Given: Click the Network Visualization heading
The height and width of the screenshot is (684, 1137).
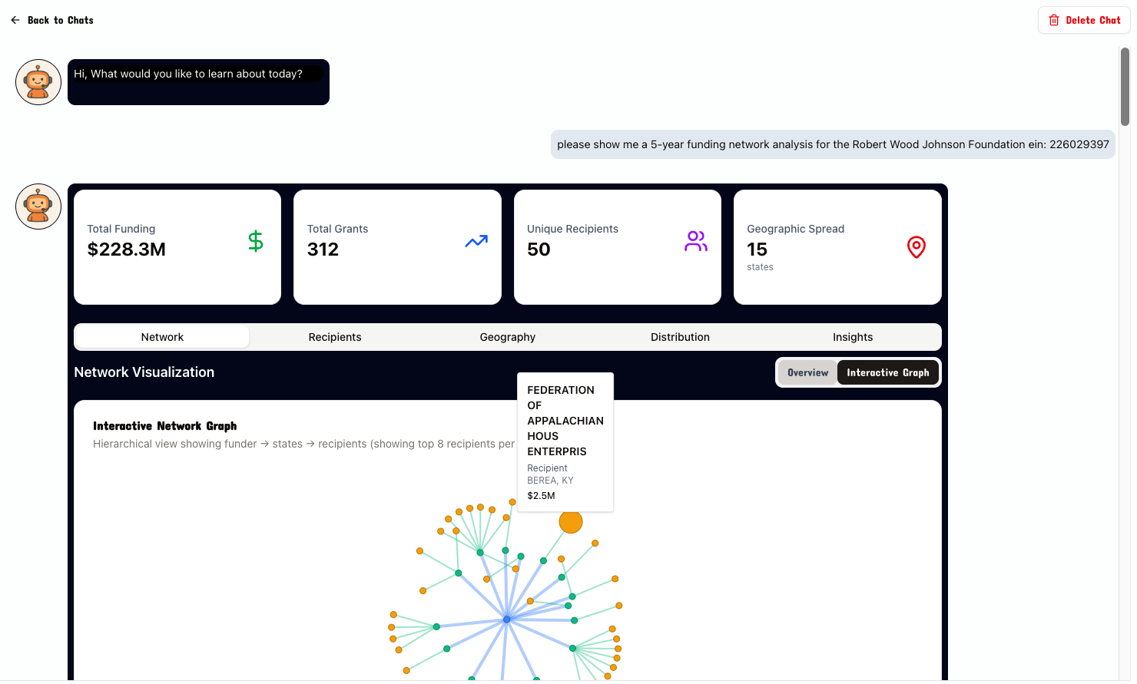Looking at the screenshot, I should tap(144, 372).
